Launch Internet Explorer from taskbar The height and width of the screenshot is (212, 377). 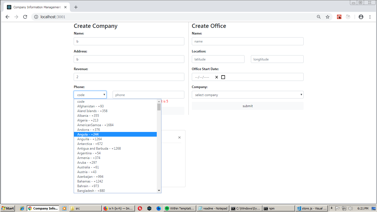[22, 208]
